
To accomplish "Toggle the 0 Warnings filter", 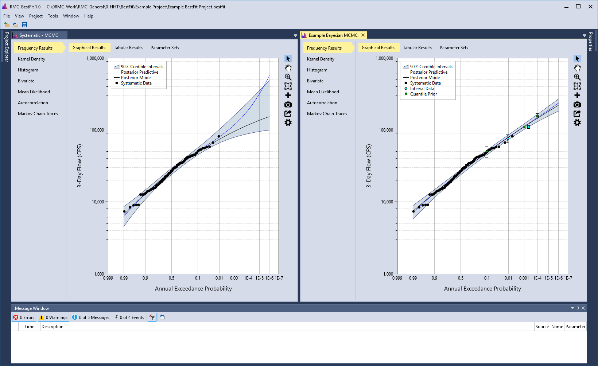I will pos(54,318).
